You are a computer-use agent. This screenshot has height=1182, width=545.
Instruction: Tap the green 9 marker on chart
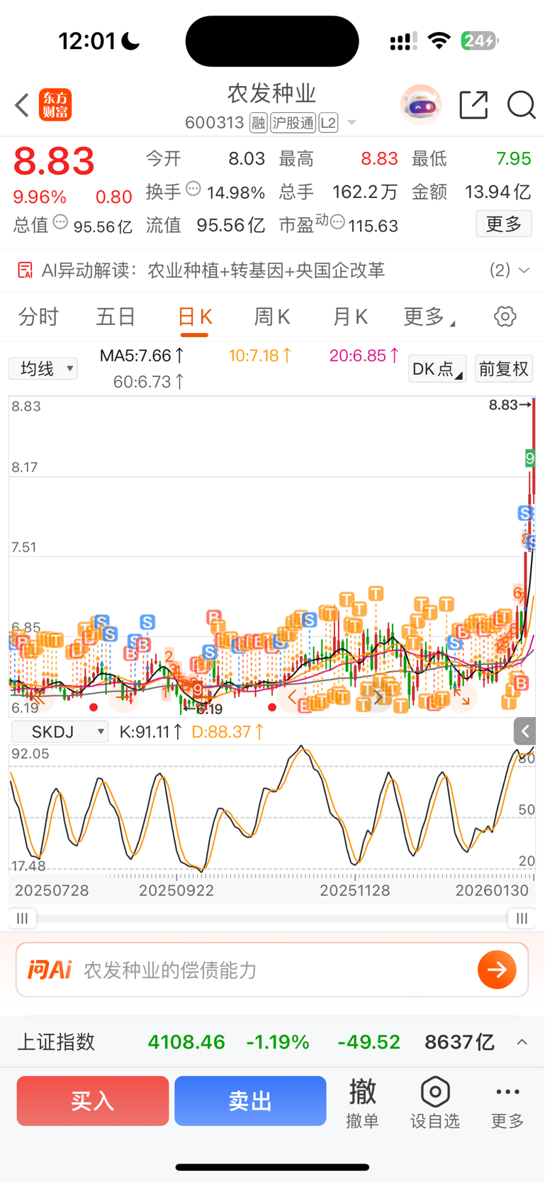[x=529, y=458]
